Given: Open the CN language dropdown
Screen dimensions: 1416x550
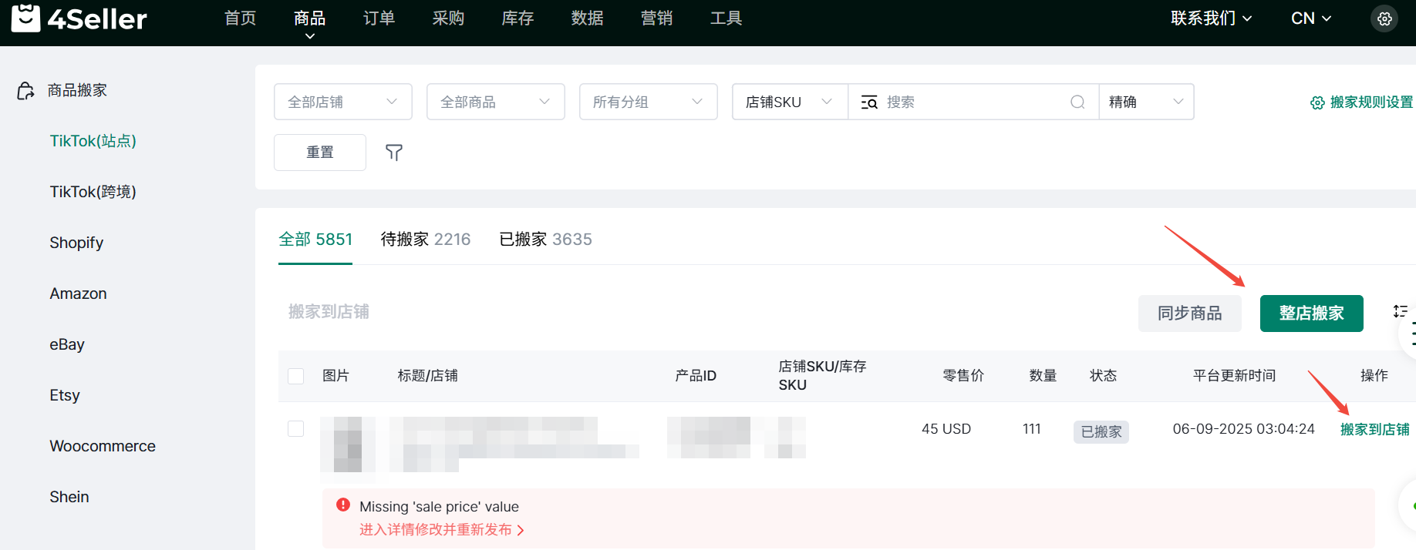Looking at the screenshot, I should tap(1310, 18).
